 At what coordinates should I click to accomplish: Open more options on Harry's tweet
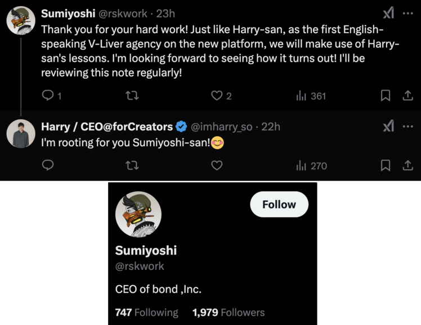[x=407, y=127]
